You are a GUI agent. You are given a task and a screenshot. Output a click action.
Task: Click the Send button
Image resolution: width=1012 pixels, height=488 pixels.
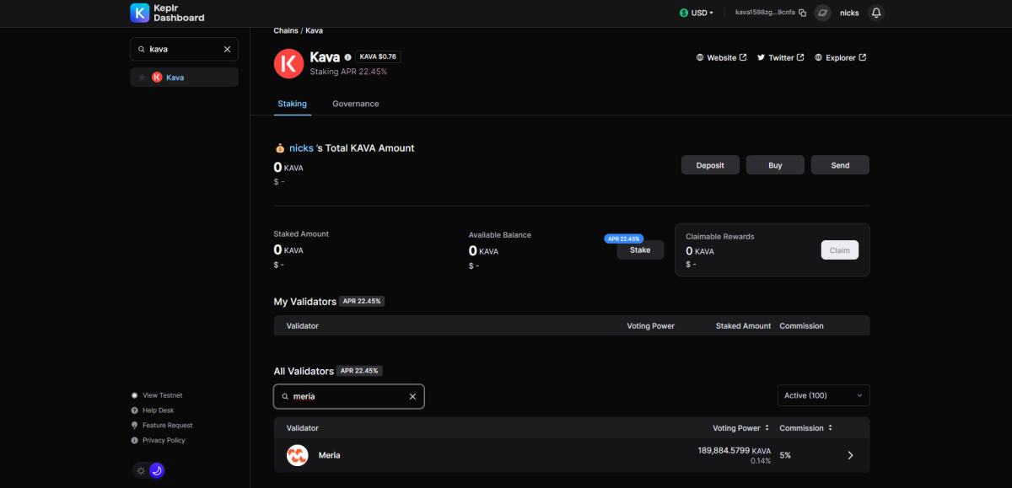click(840, 165)
